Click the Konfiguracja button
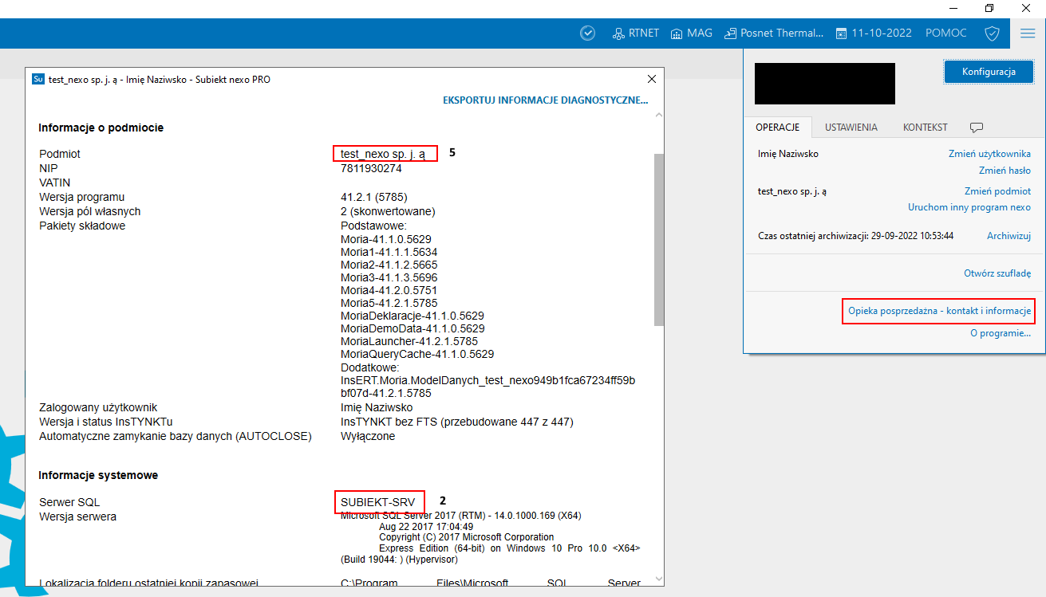 [x=989, y=71]
